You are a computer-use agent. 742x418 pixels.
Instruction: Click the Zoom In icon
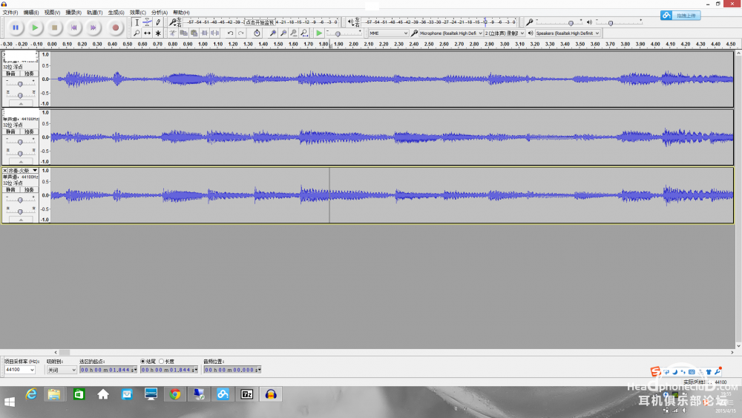click(272, 33)
